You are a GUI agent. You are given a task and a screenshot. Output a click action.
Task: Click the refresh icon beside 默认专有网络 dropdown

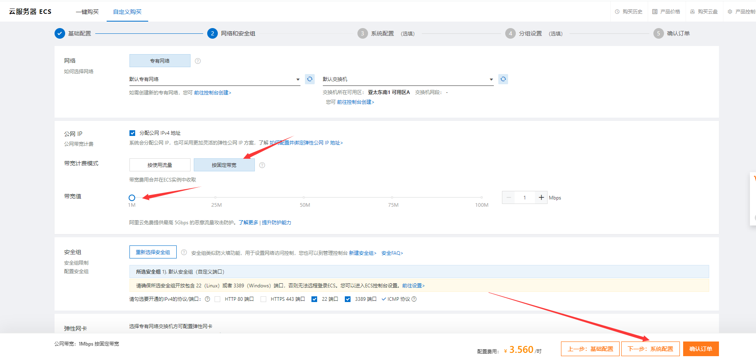(x=310, y=79)
